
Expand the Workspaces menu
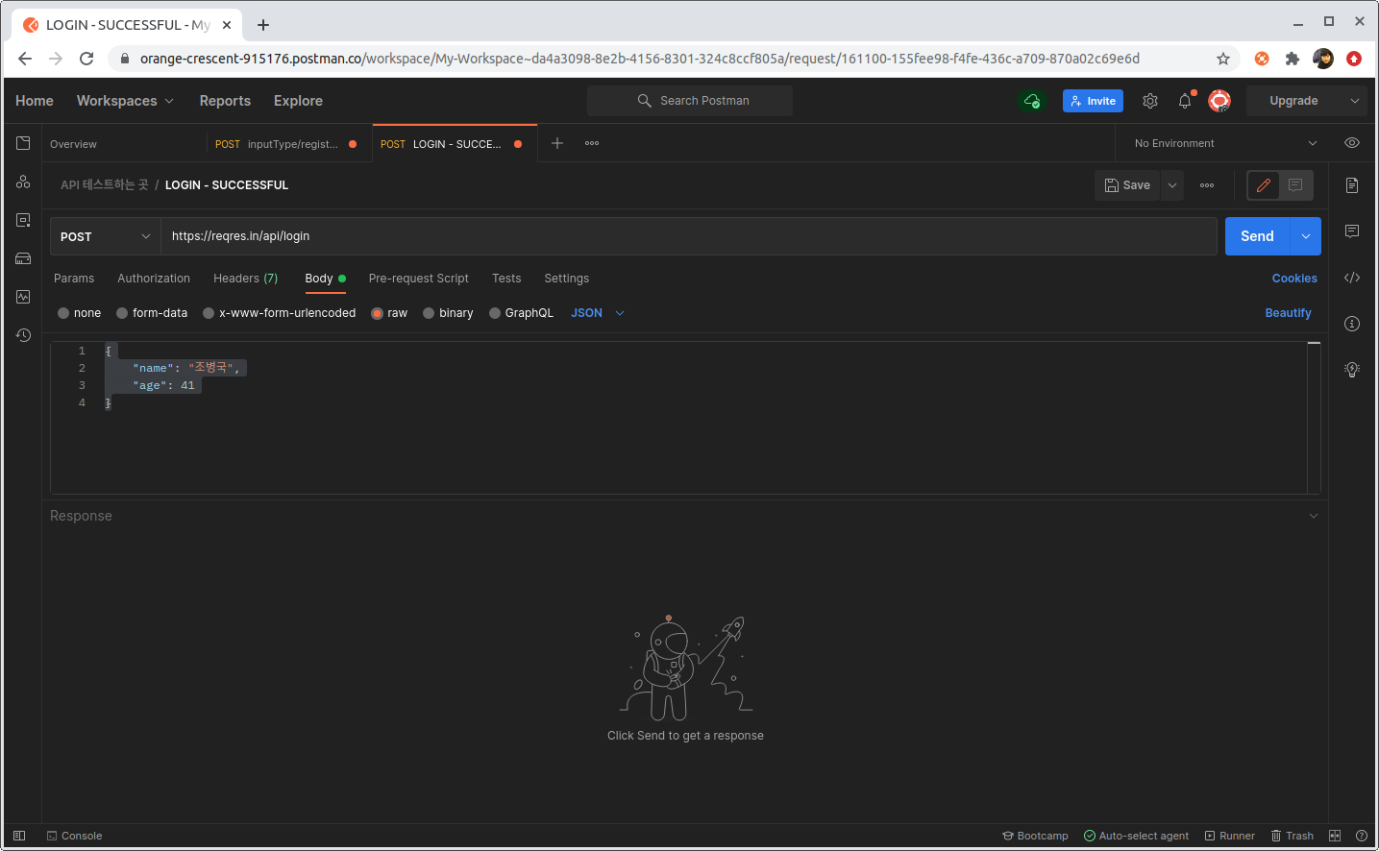[125, 101]
